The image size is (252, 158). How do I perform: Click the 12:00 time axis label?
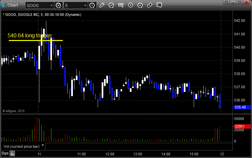pyautogui.click(x=110, y=154)
